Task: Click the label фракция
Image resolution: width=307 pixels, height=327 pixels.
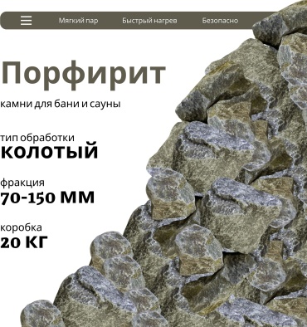Action: pos(22,183)
